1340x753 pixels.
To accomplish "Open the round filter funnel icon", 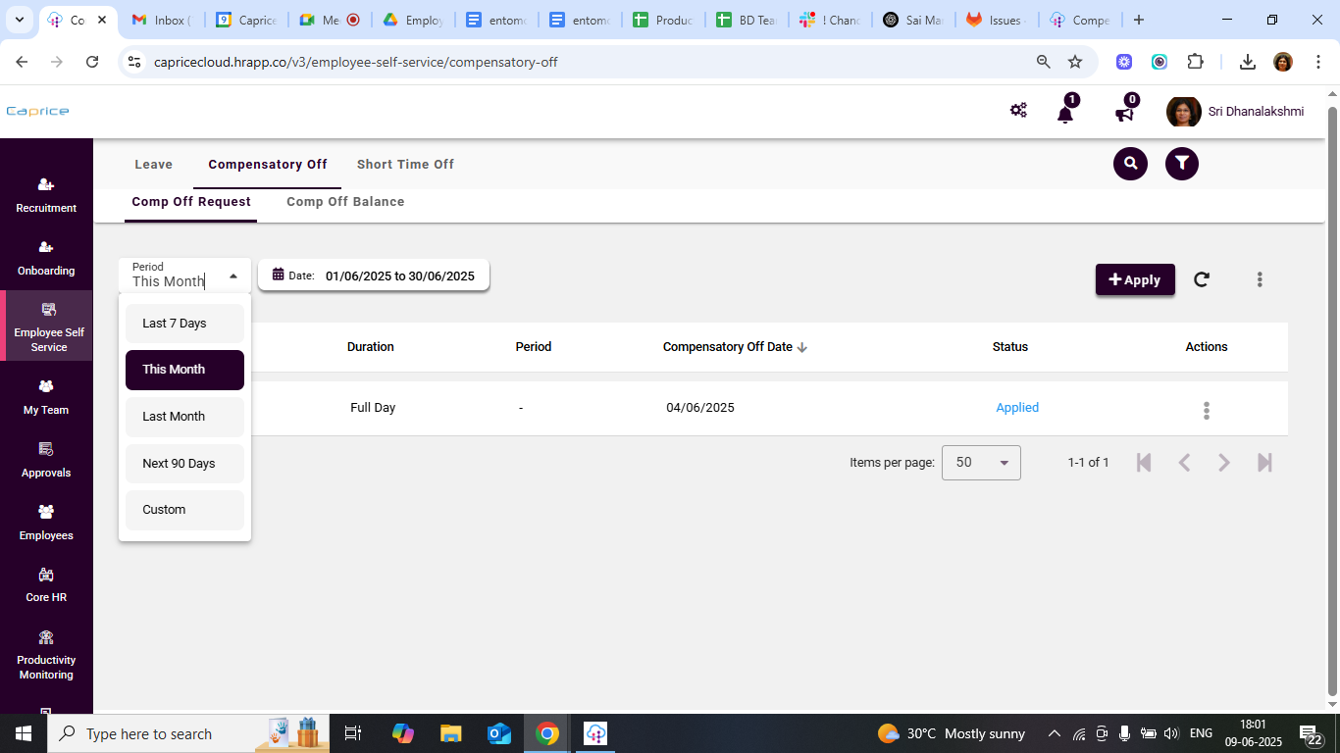I will coord(1181,164).
